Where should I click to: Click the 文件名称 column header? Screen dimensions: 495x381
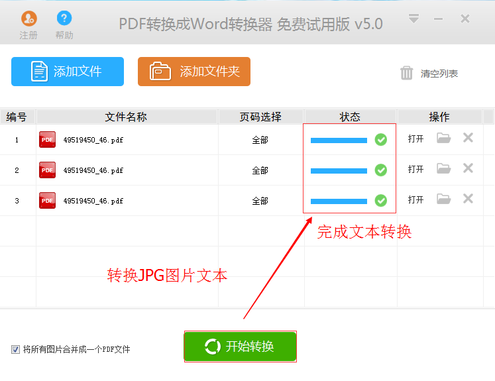(x=127, y=117)
